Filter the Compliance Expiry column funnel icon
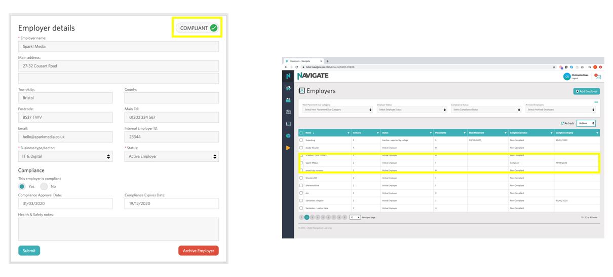The width and height of the screenshot is (613, 277). (x=597, y=133)
